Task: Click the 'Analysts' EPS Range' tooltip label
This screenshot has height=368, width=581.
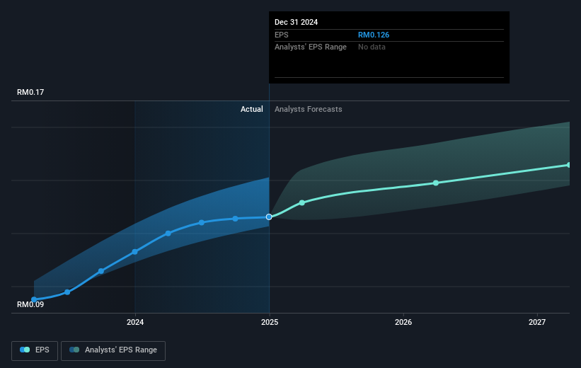Action: click(311, 47)
